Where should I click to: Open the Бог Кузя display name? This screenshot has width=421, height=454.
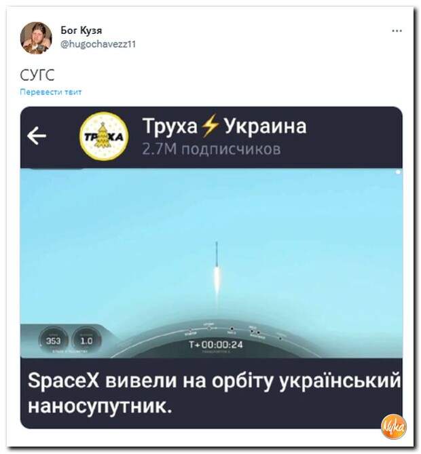tap(81, 30)
